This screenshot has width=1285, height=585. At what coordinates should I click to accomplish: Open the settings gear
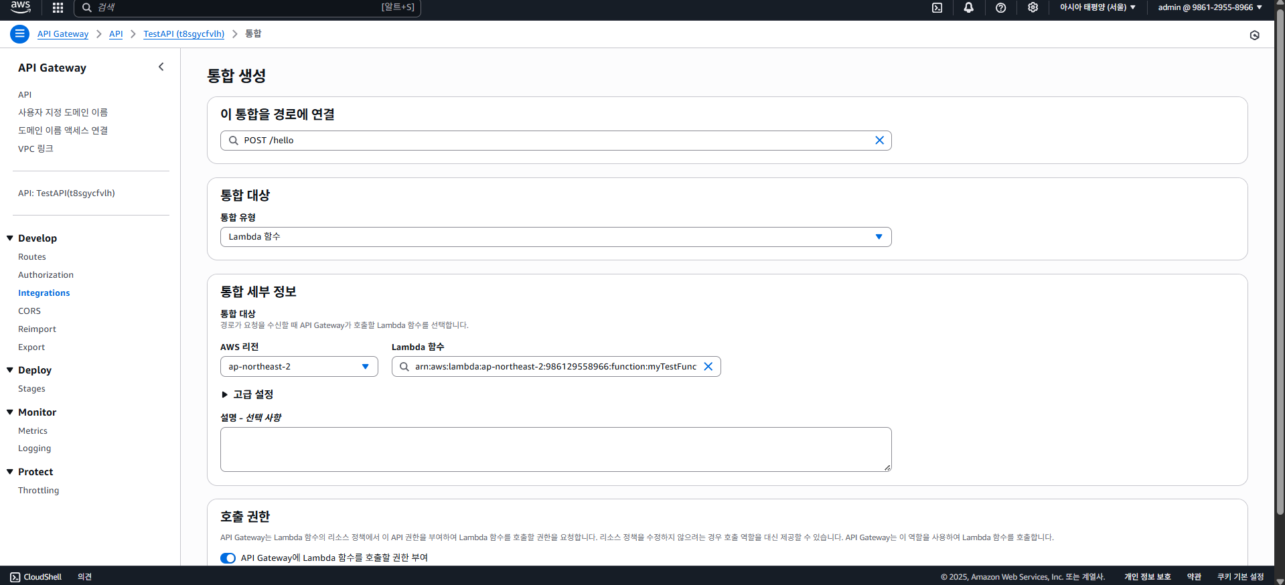click(1033, 7)
